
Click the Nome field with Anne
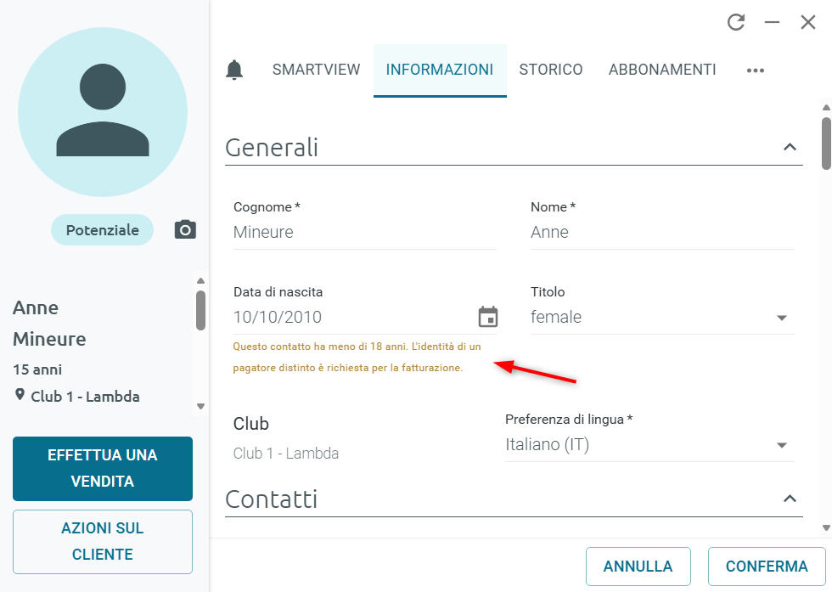coord(662,233)
